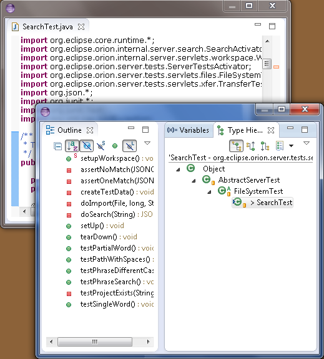Select setupWorkspace() in Outline
This screenshot has height=359, width=324.
(x=117, y=158)
